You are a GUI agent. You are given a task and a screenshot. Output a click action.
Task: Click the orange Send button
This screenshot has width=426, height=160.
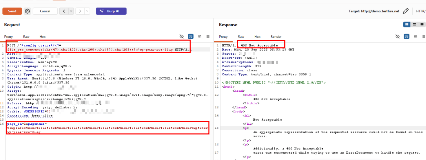pos(12,11)
